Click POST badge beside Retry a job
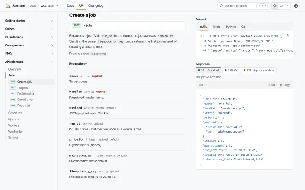305x190 pixels. [13, 106]
